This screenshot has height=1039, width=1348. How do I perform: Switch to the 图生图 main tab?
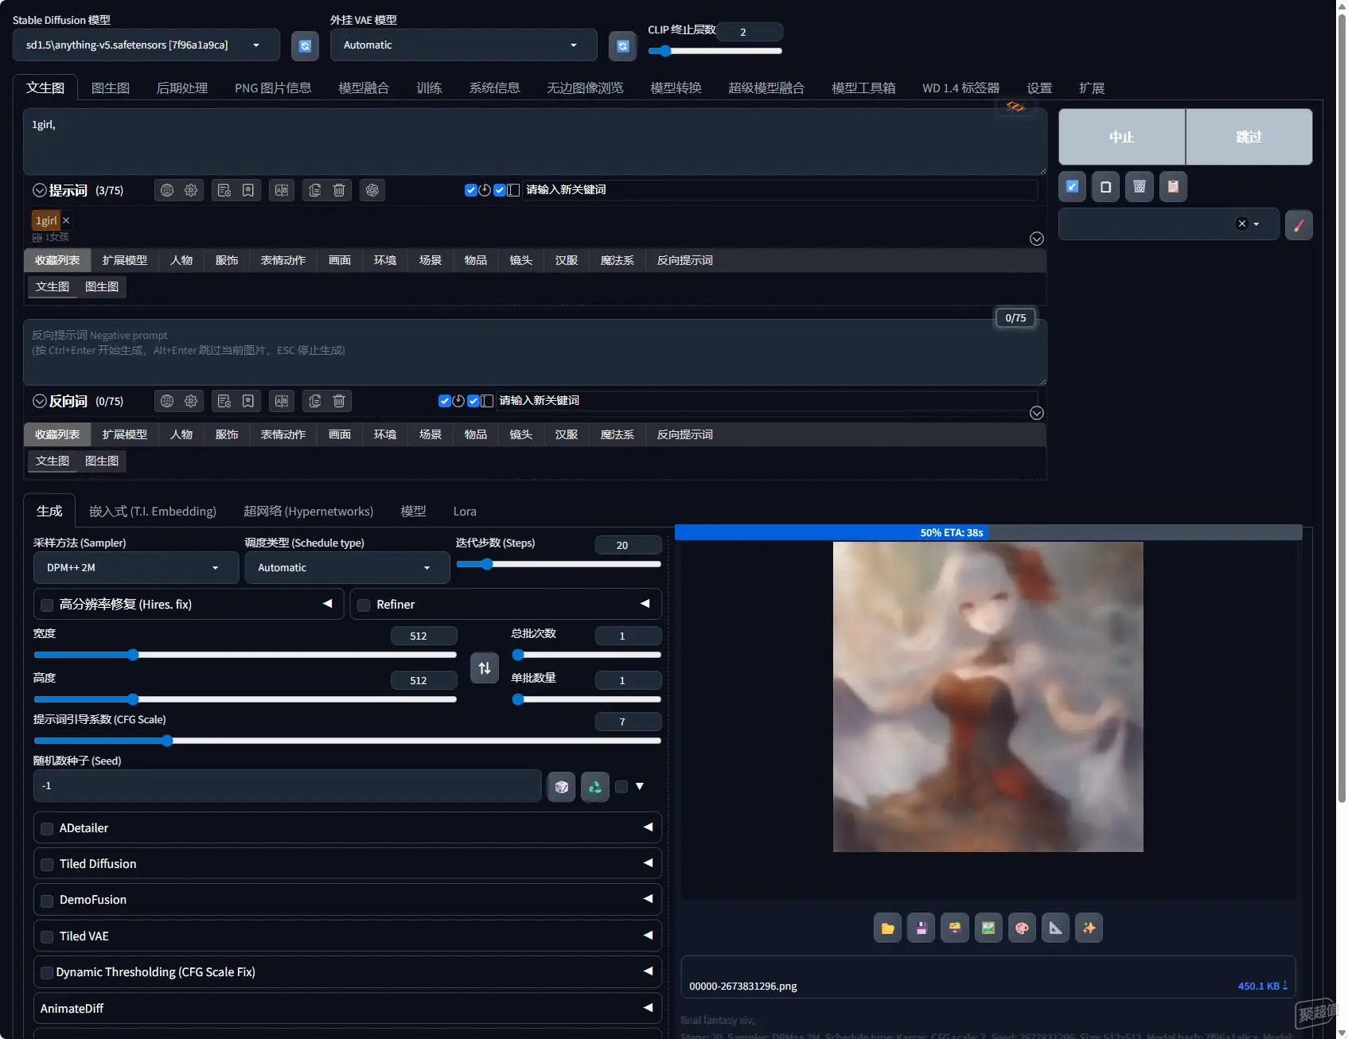(111, 88)
